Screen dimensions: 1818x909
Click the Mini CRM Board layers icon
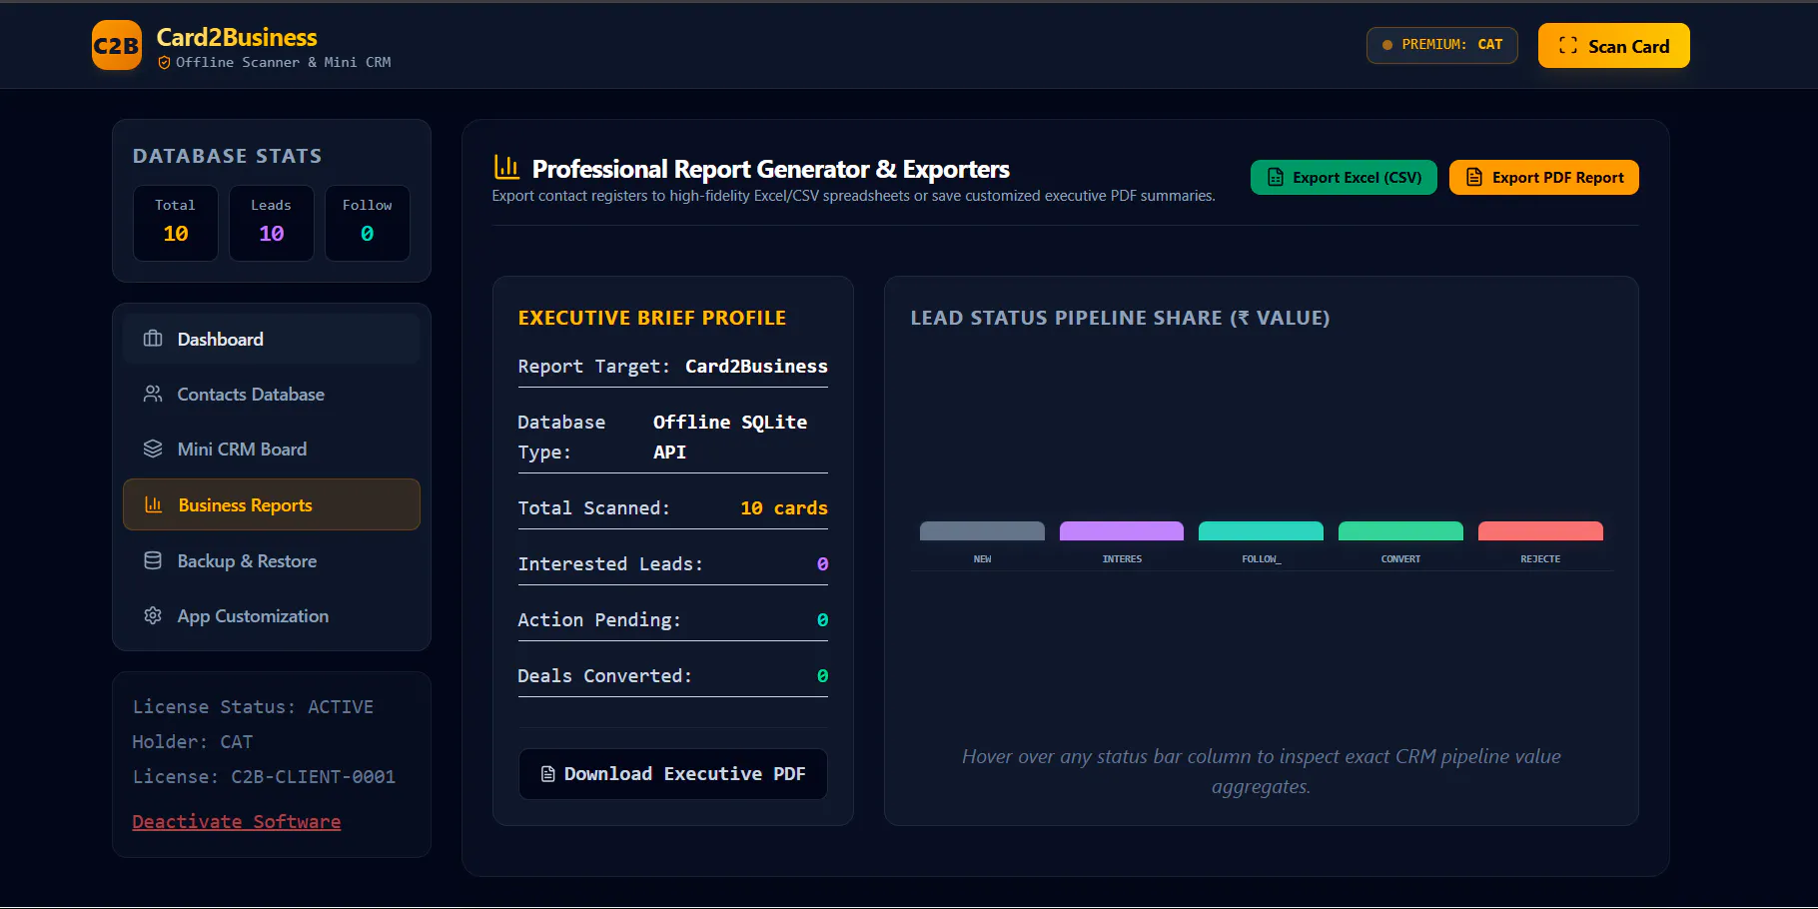153,449
